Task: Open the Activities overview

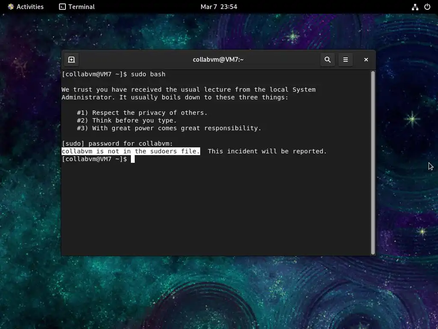Action: (x=26, y=7)
